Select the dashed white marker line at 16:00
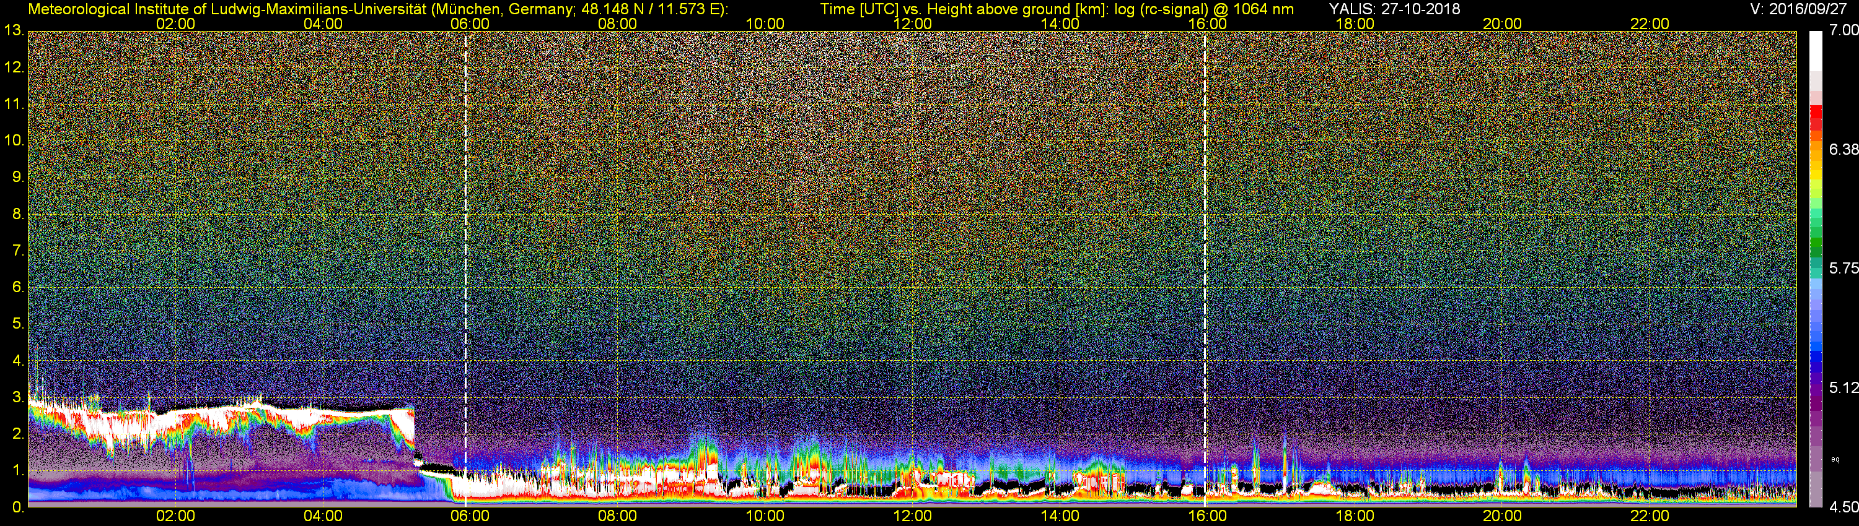Viewport: 1859px width, 526px height. [1205, 269]
